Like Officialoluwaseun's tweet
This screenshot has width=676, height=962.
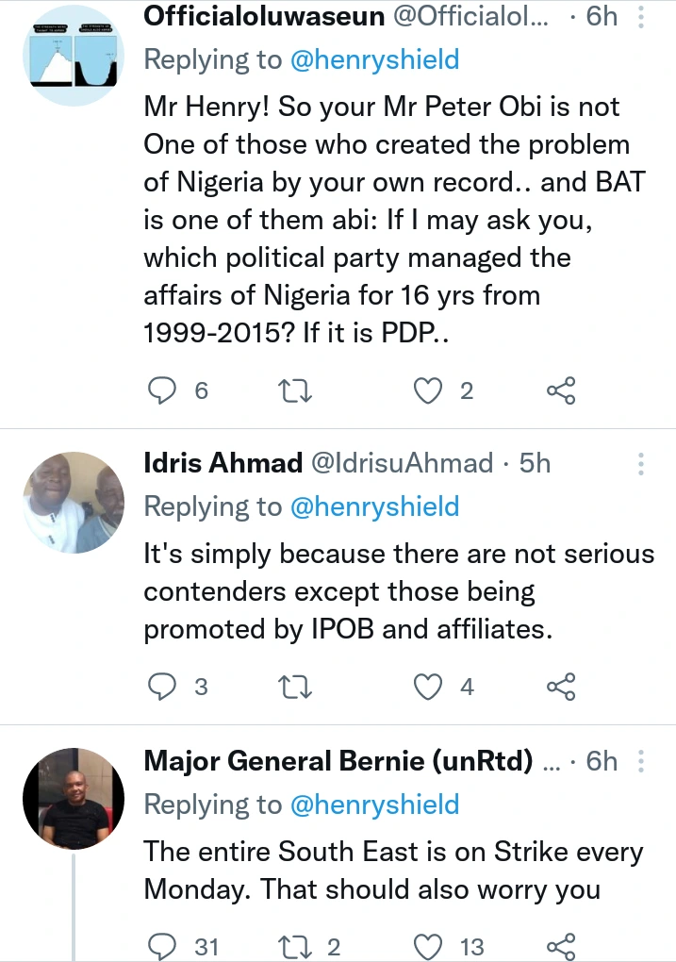(x=429, y=390)
